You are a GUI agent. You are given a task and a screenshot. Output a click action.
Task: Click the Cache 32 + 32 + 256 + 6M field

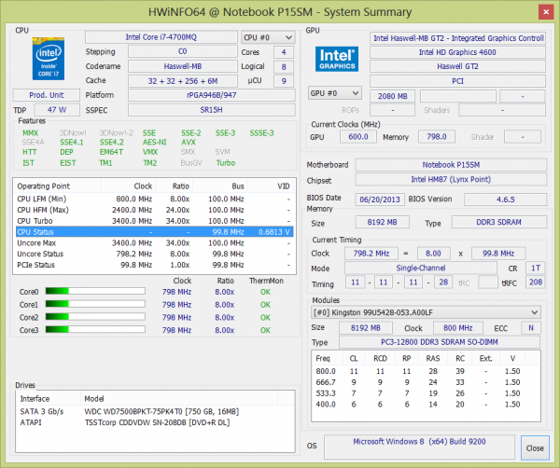point(183,81)
